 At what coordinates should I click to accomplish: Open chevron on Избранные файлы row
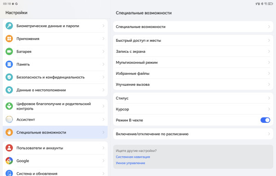tap(269, 73)
